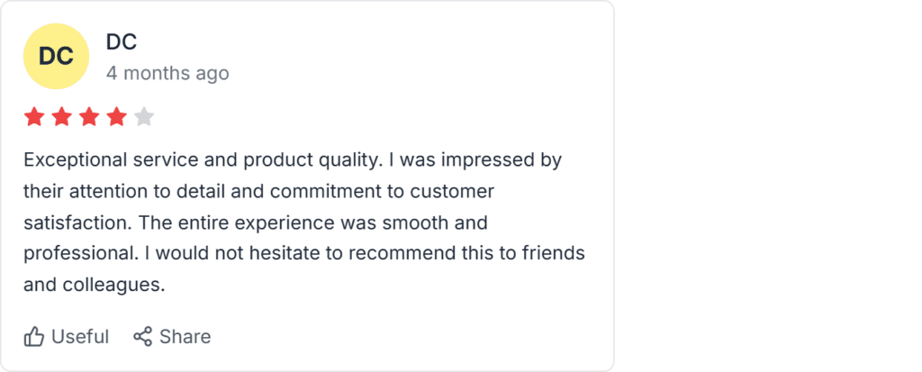The image size is (922, 372).
Task: Click blank space right of Share inside card
Action: pyautogui.click(x=411, y=337)
